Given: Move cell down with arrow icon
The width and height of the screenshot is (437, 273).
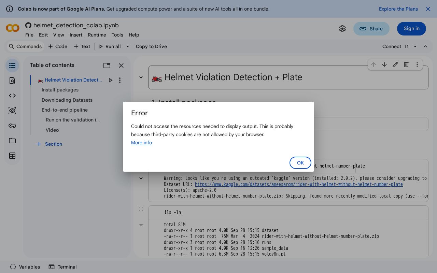Looking at the screenshot, I should pos(384,64).
